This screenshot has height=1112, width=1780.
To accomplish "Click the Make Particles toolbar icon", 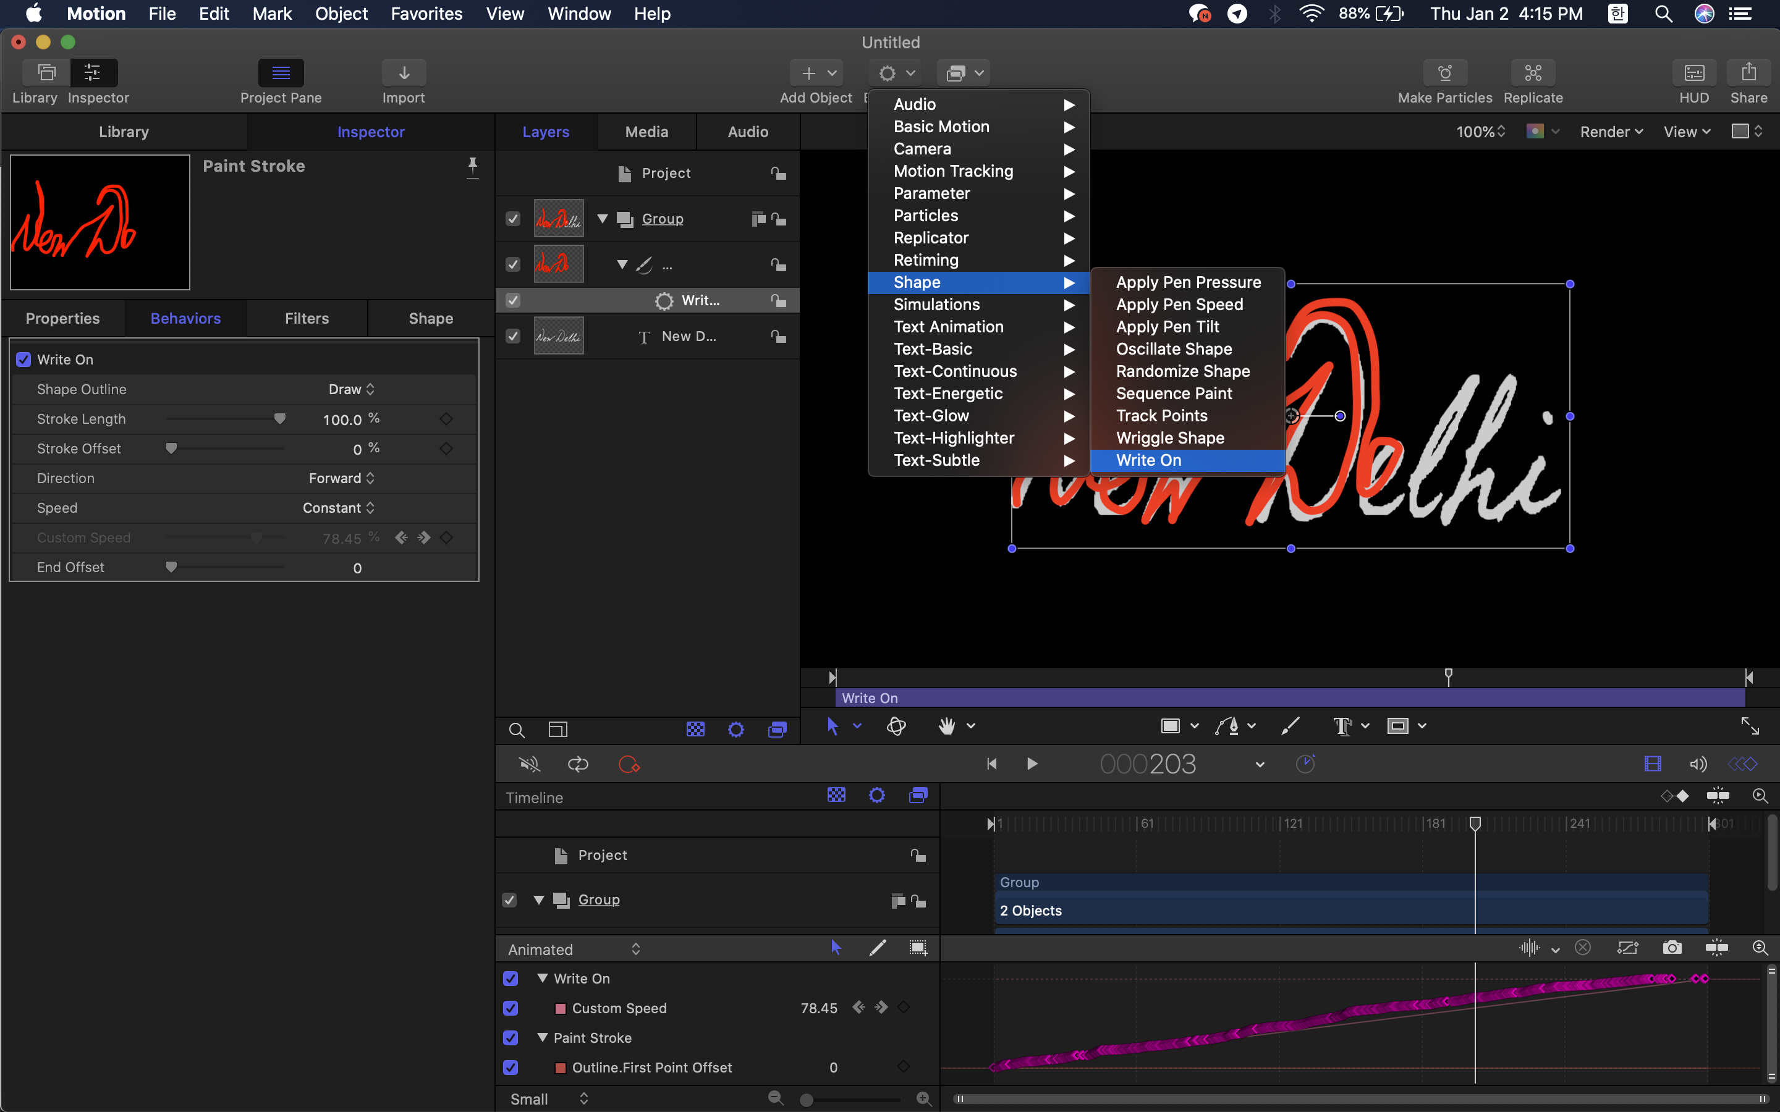I will click(1444, 73).
